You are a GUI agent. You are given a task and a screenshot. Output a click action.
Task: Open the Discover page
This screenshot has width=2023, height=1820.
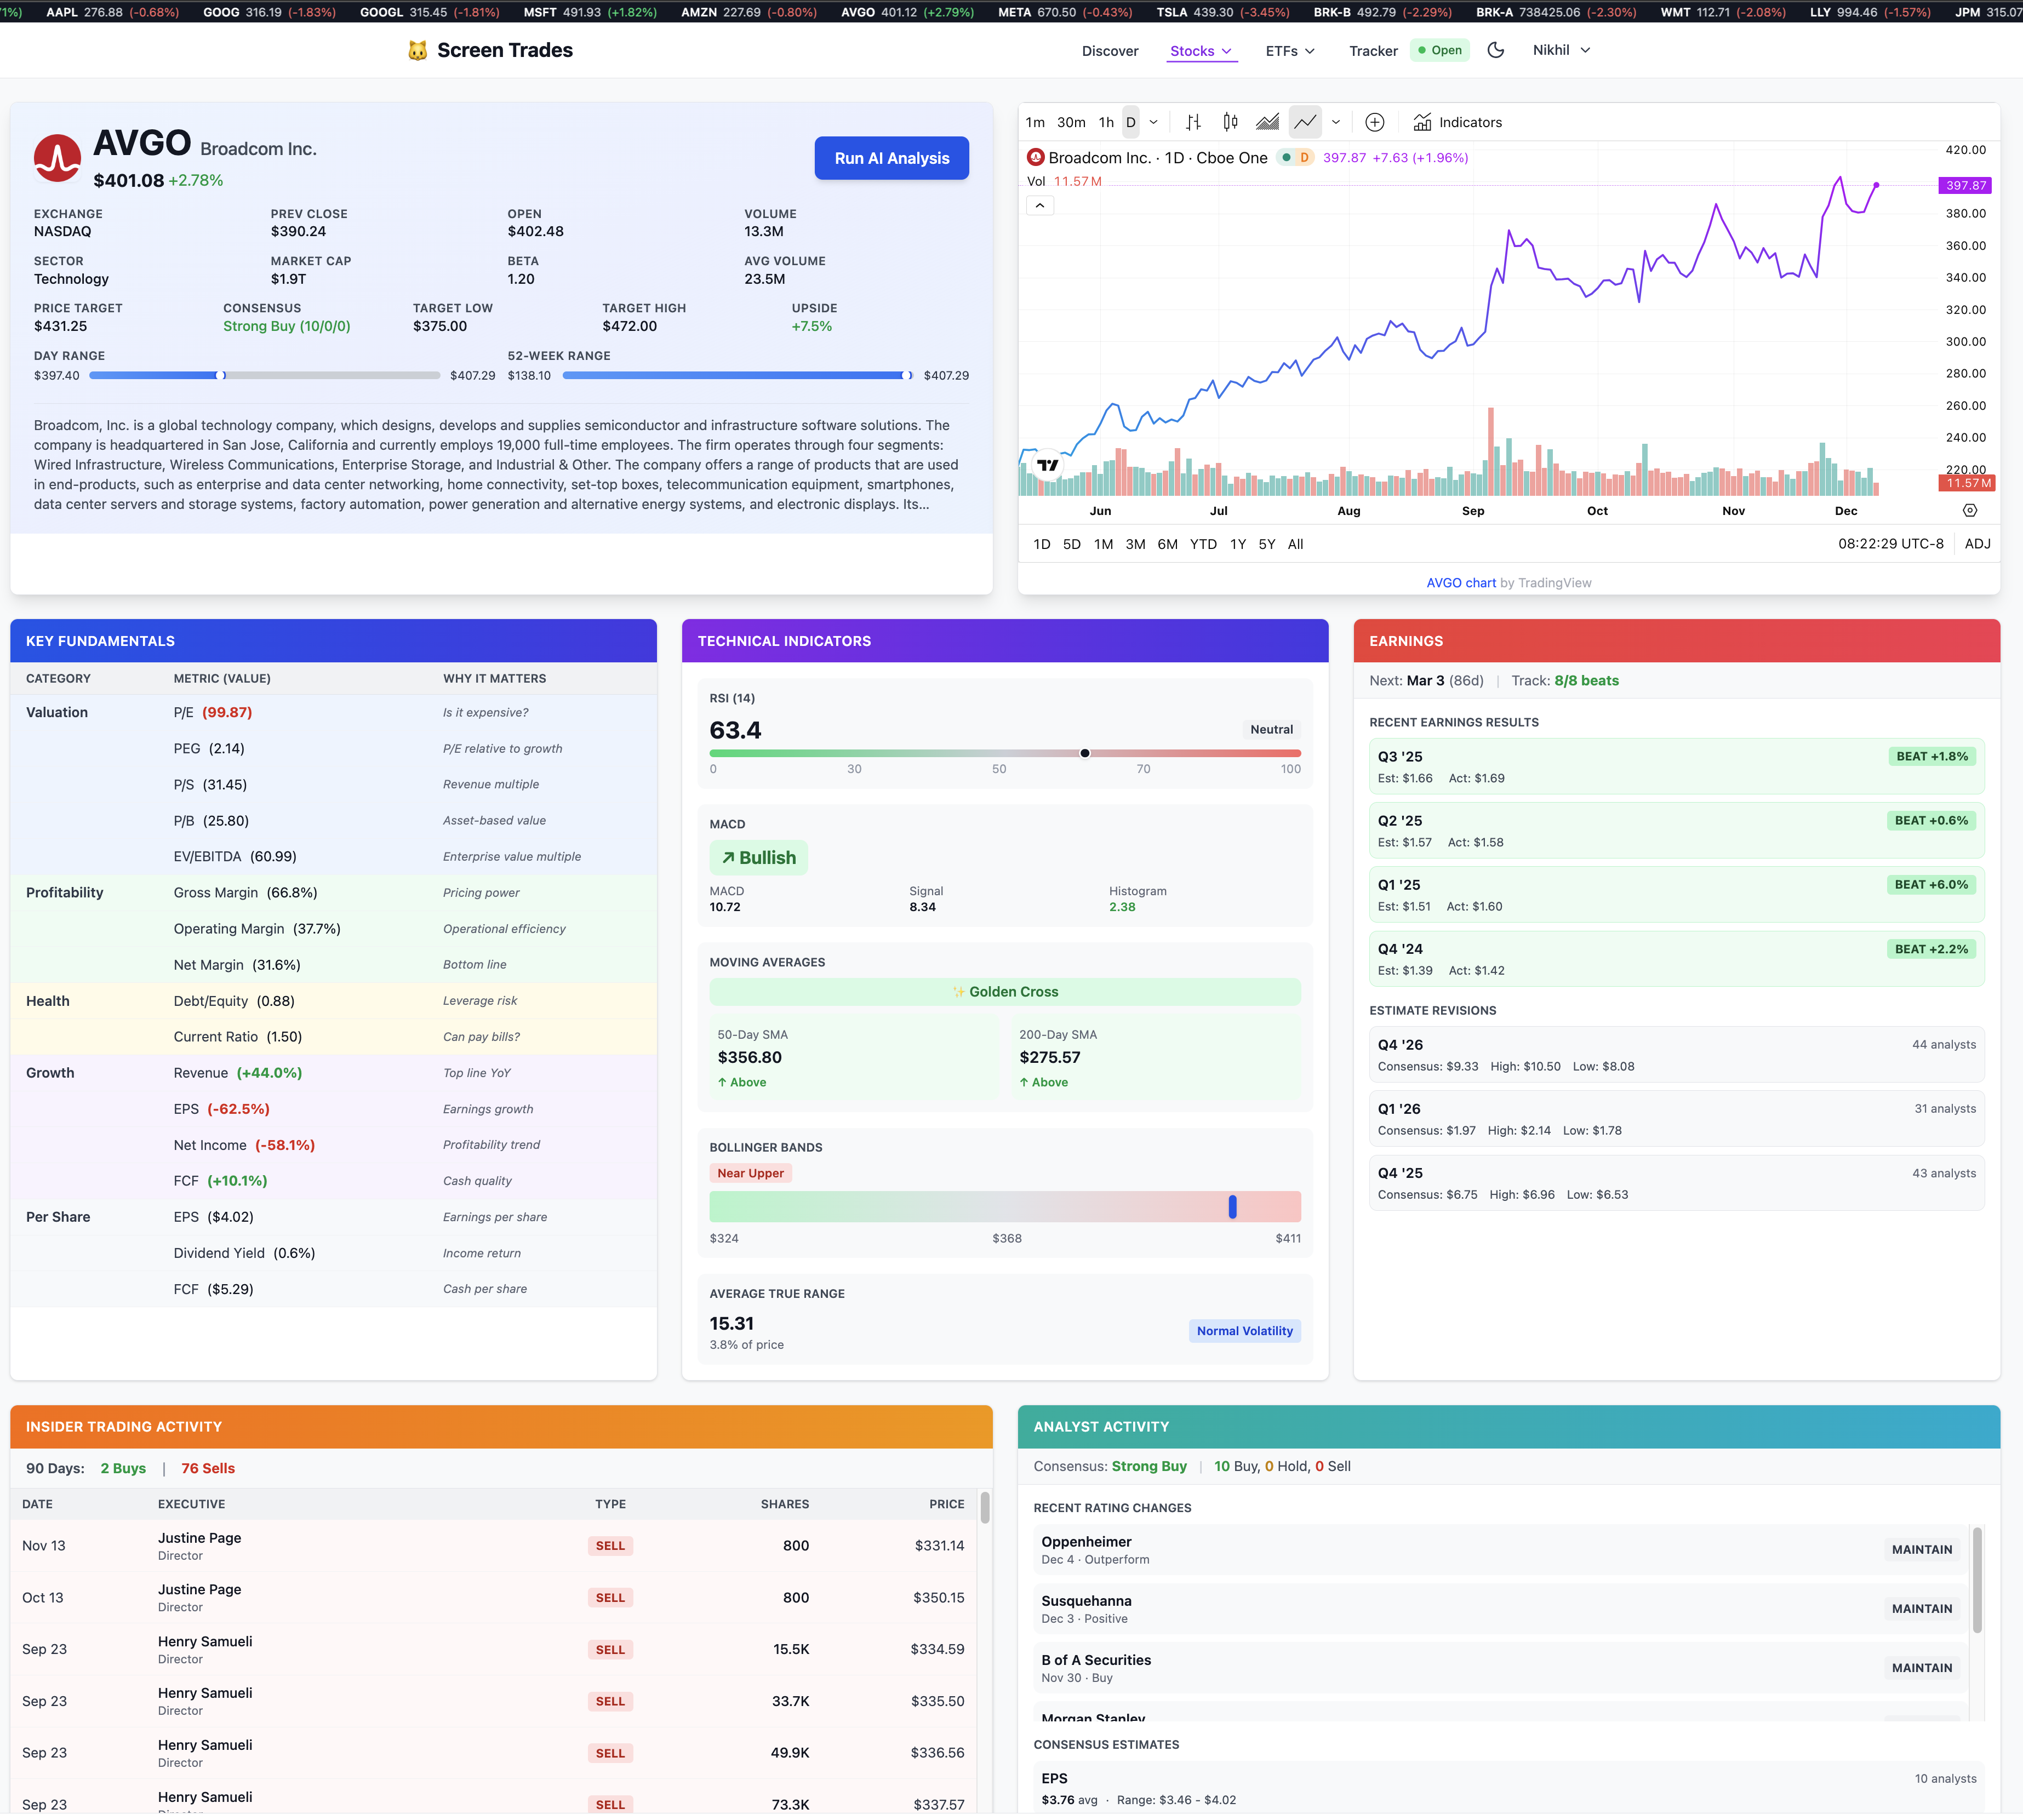click(x=1110, y=51)
